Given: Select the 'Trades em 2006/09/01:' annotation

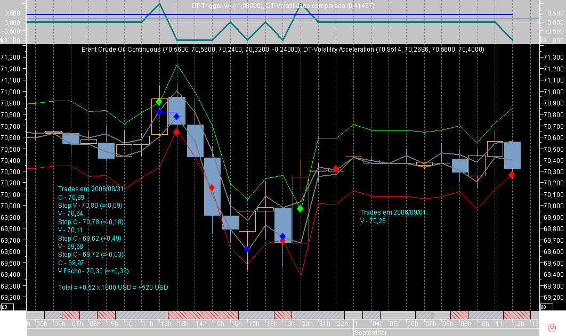Looking at the screenshot, I should [394, 212].
